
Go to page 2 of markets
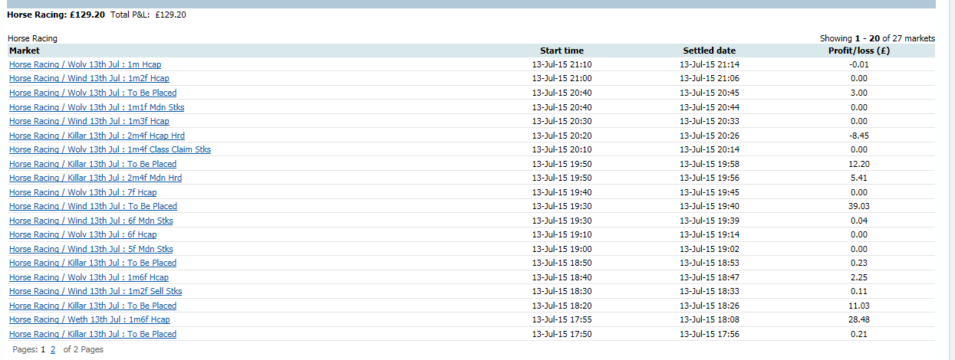tap(53, 349)
